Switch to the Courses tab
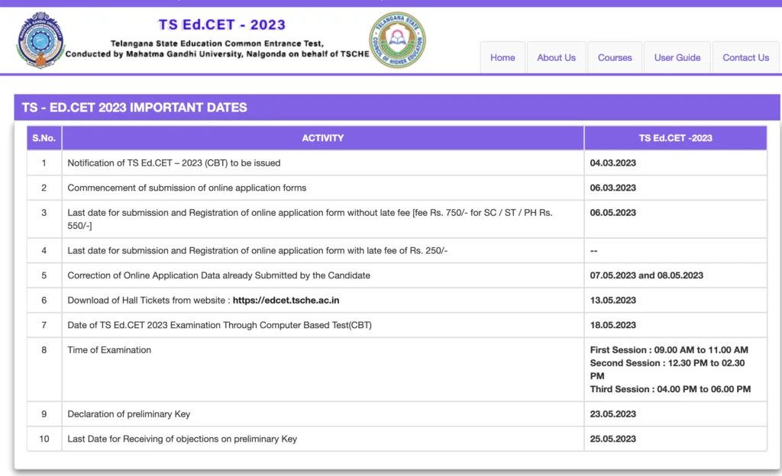 [x=615, y=58]
